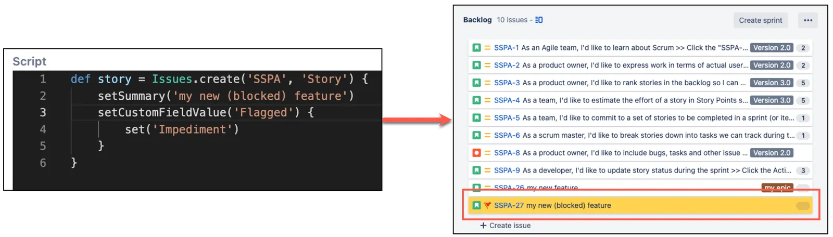The image size is (833, 237).
Task: Open issue key SSPA-2 link
Action: click(507, 65)
